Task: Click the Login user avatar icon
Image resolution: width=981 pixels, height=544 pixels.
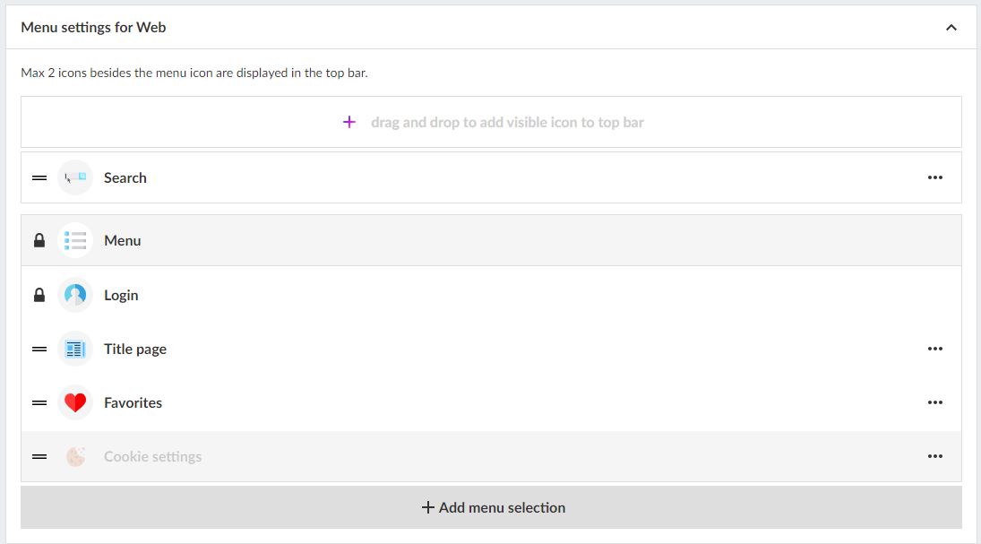Action: click(75, 295)
